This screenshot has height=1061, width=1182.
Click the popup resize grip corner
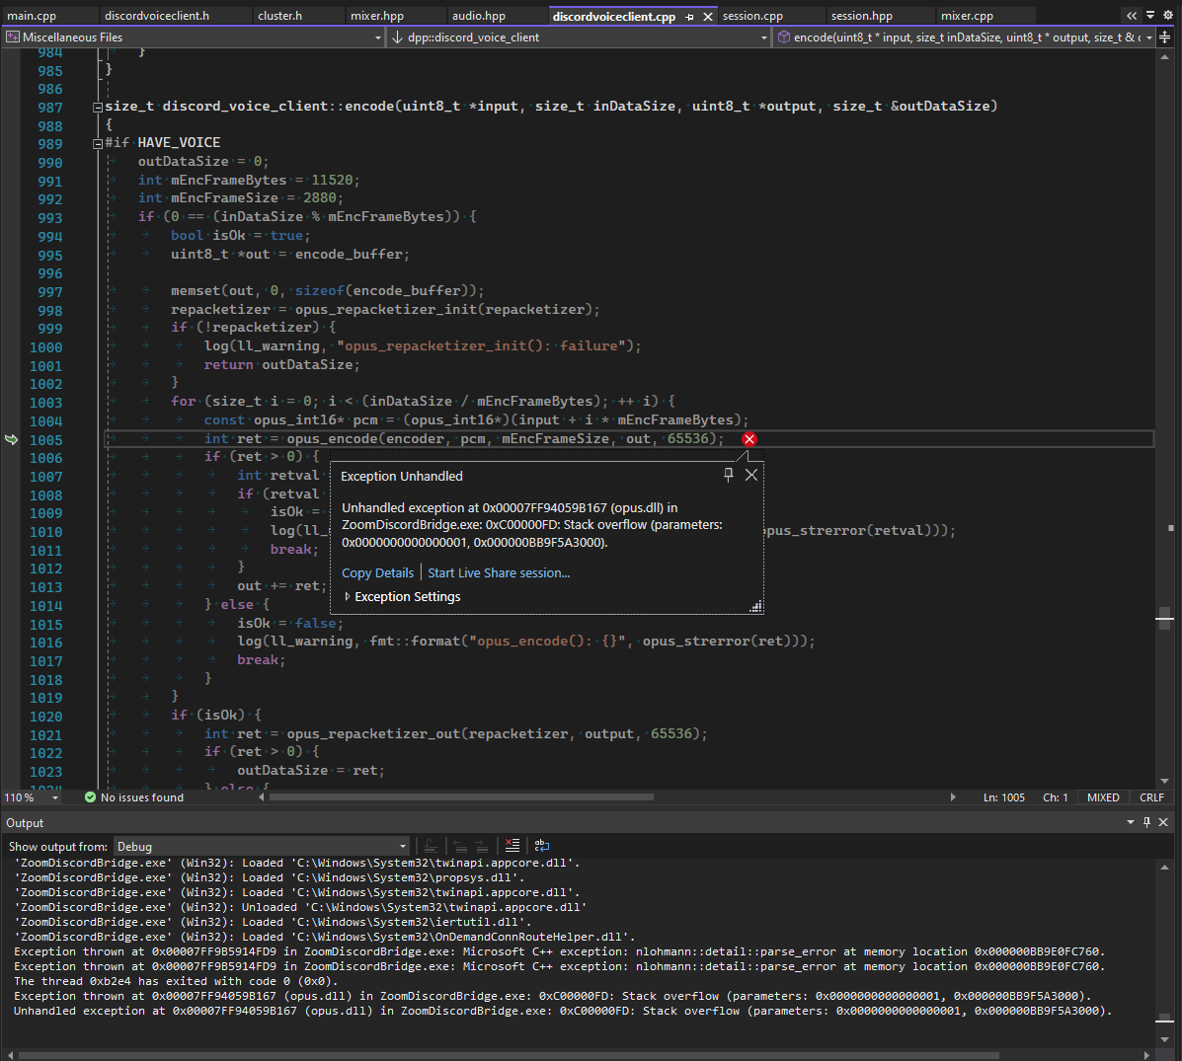[756, 606]
